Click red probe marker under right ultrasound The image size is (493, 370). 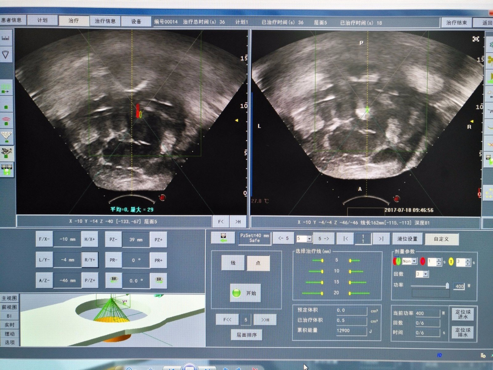[397, 198]
